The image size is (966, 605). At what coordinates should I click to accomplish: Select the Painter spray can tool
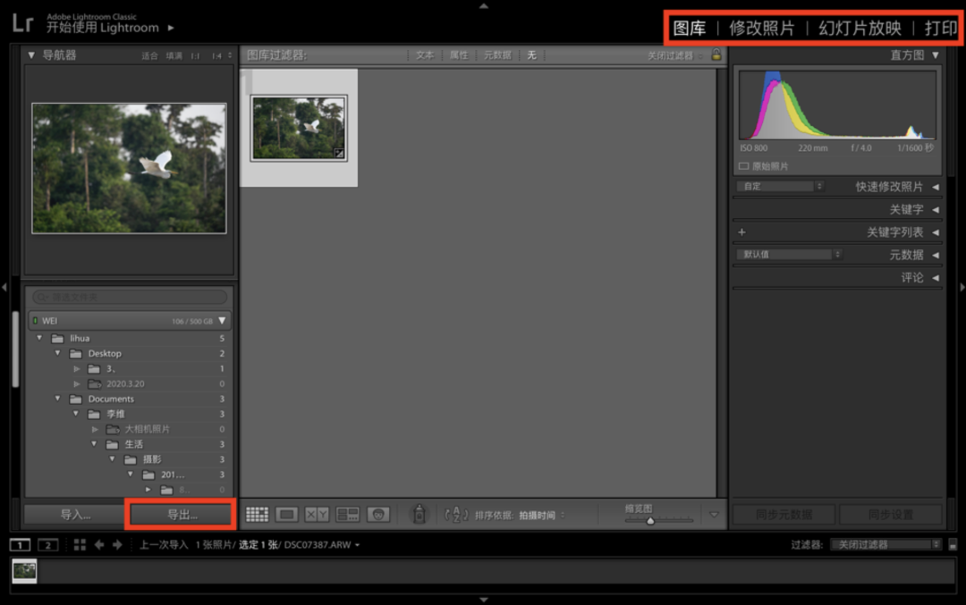pyautogui.click(x=418, y=515)
